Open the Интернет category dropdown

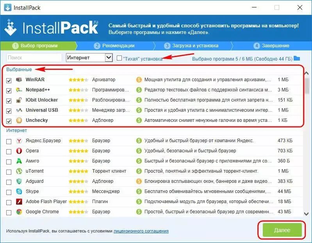pos(89,57)
